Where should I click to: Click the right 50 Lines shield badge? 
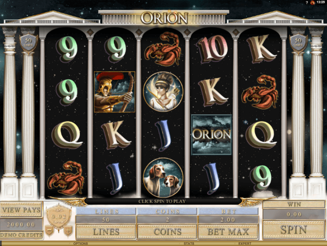[x=298, y=43]
